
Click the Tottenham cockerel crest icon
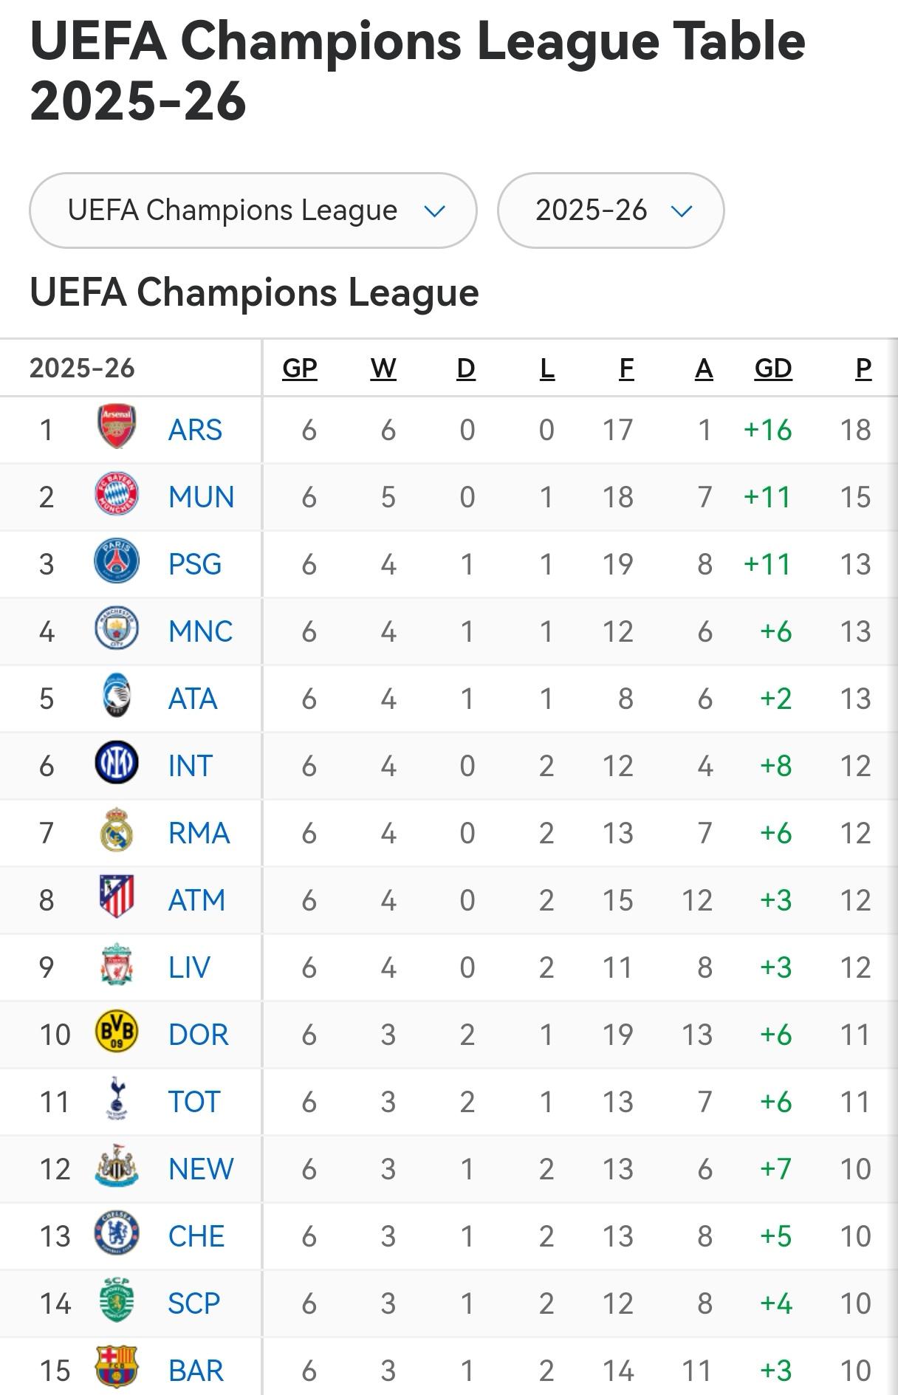(117, 1099)
